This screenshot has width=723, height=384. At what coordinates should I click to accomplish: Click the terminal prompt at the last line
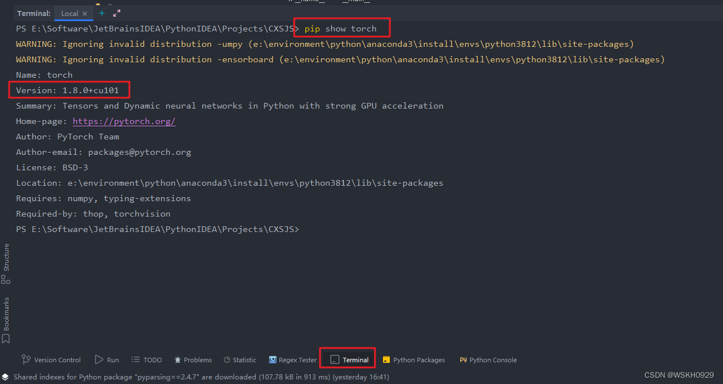(x=309, y=229)
